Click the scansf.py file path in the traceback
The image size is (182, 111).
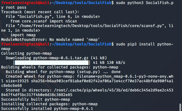[x=91, y=26]
